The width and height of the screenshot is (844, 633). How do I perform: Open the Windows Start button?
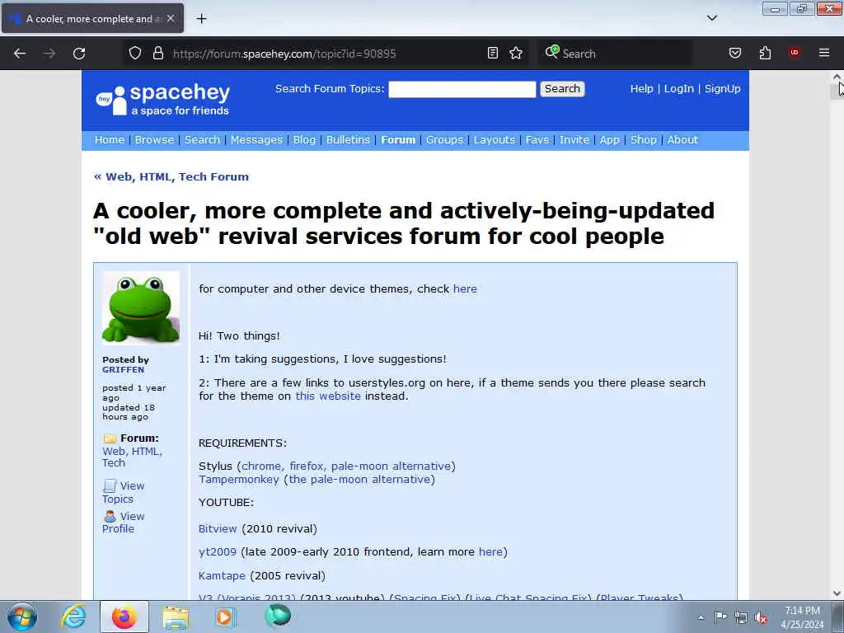click(x=22, y=617)
